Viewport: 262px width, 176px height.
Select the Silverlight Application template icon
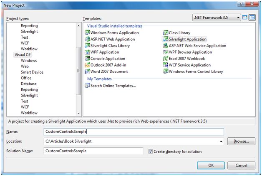pos(166,39)
